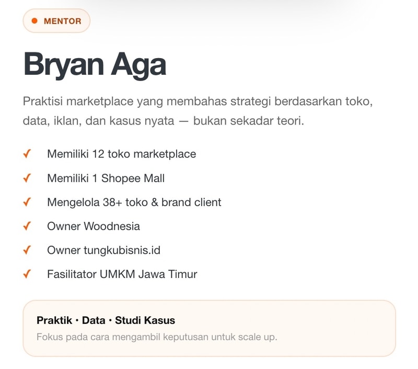418x369 pixels.
Task: Click the Fokus pada cara mengambil keputusan text
Action: click(x=157, y=337)
